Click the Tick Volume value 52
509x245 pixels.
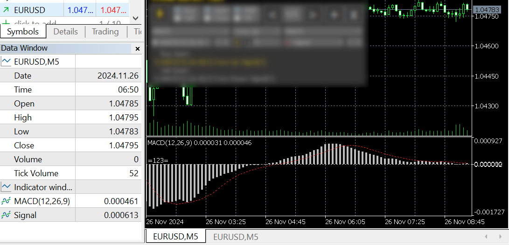pos(134,173)
